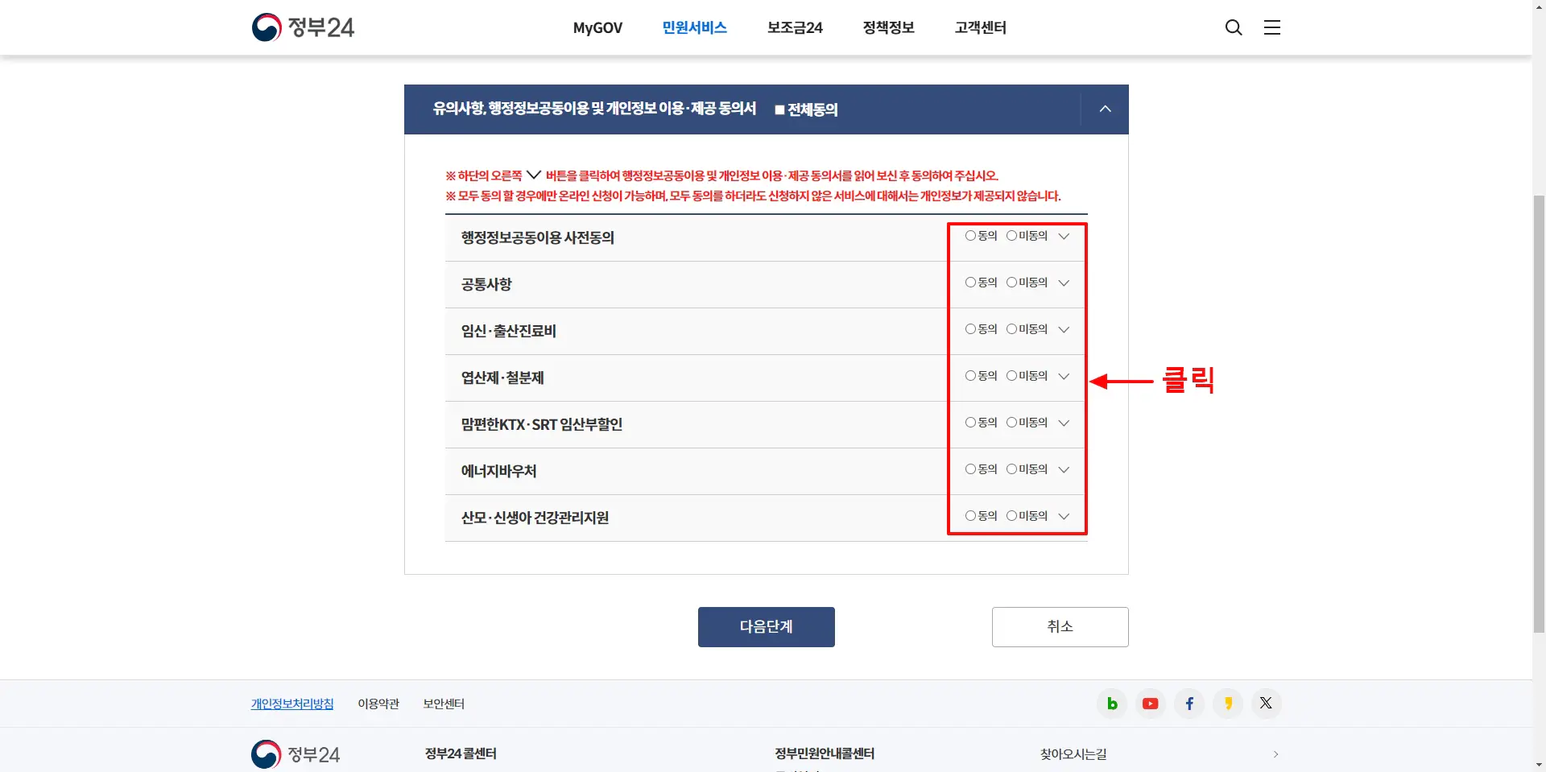Click the 취소 button

(1060, 627)
